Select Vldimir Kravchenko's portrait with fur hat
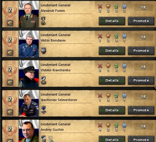 click(29, 74)
